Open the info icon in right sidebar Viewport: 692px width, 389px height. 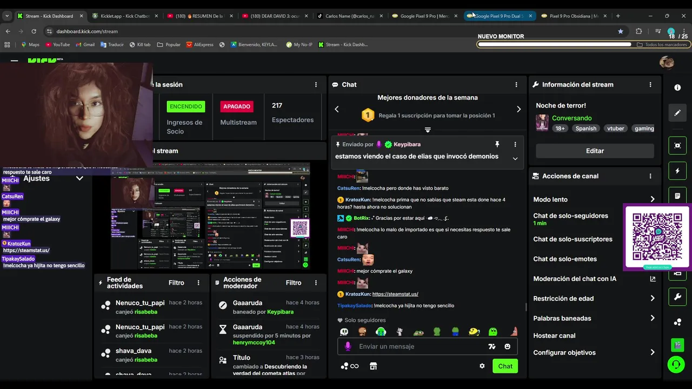677,88
